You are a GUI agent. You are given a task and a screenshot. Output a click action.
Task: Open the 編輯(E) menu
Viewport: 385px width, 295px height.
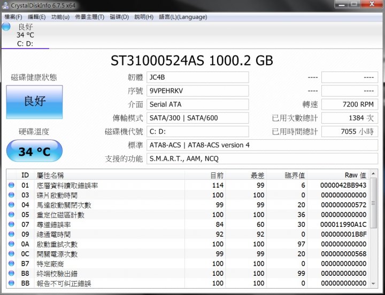[x=36, y=17]
